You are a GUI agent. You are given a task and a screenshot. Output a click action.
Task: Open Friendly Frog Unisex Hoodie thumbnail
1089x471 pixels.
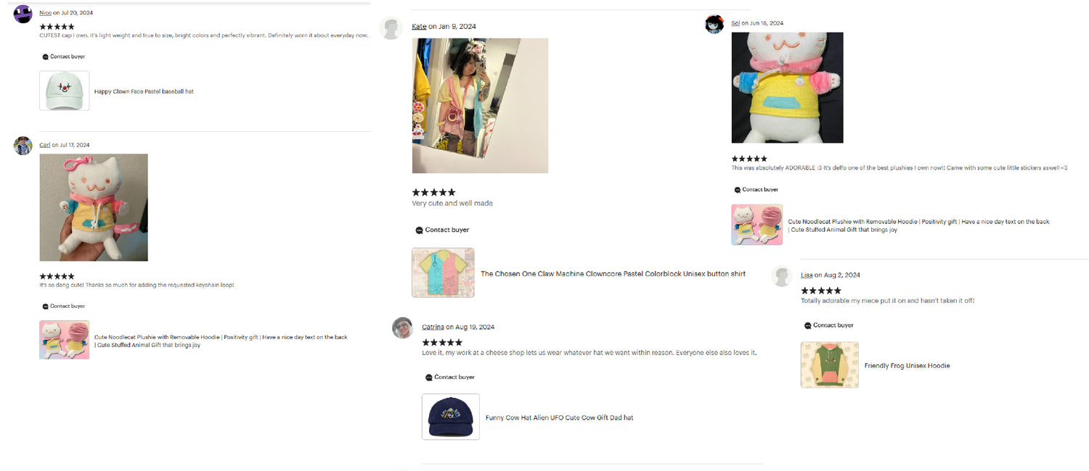[x=829, y=364]
